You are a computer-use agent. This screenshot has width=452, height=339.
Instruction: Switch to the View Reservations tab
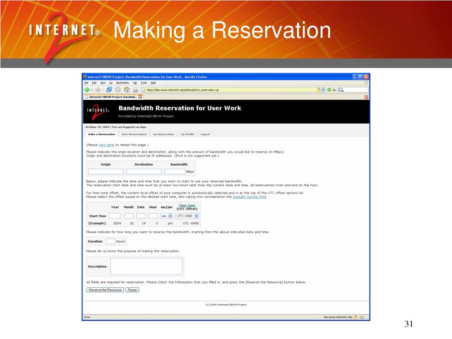point(134,134)
